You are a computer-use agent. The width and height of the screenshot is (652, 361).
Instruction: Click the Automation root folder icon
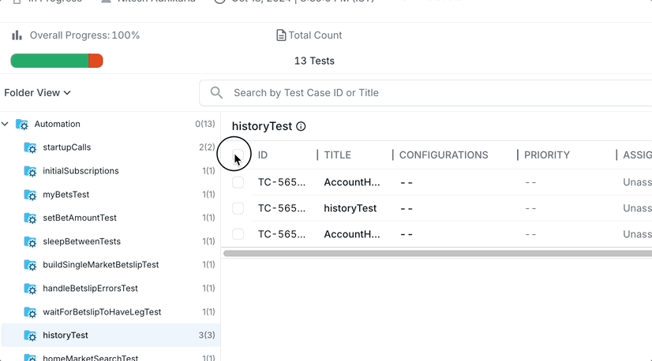tap(22, 125)
